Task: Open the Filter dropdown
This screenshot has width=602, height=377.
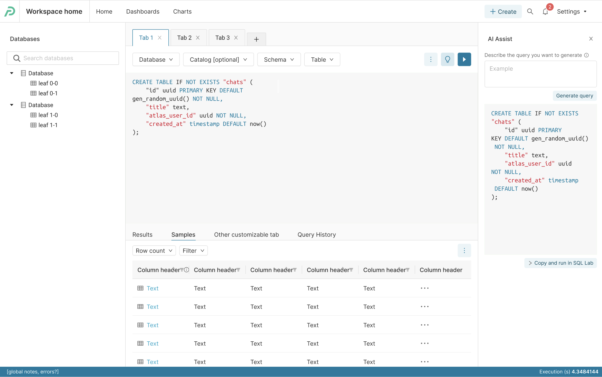Action: [x=193, y=251]
